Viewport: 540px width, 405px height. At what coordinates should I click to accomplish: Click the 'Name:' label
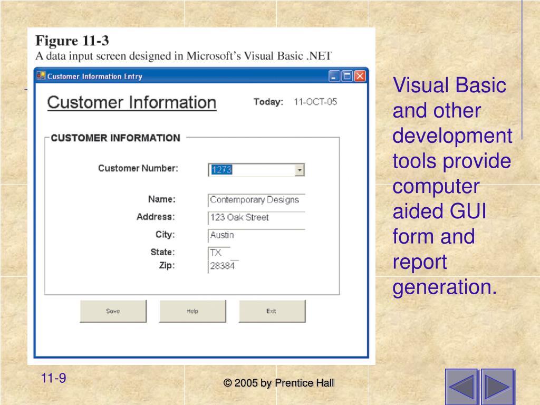point(162,199)
